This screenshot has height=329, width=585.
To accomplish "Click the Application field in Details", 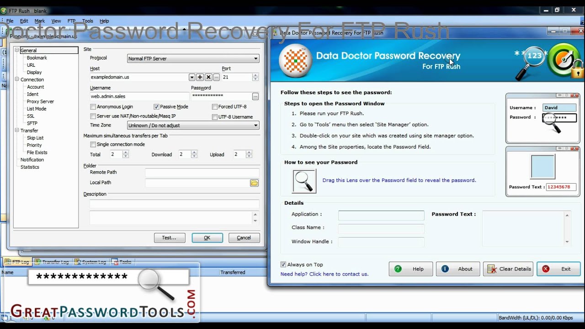I will 381,215.
